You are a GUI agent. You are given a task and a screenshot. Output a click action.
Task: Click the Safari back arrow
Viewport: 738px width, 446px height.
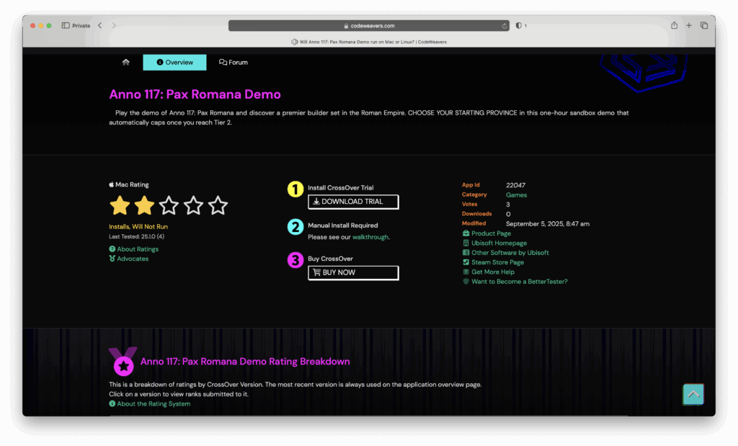coord(100,26)
